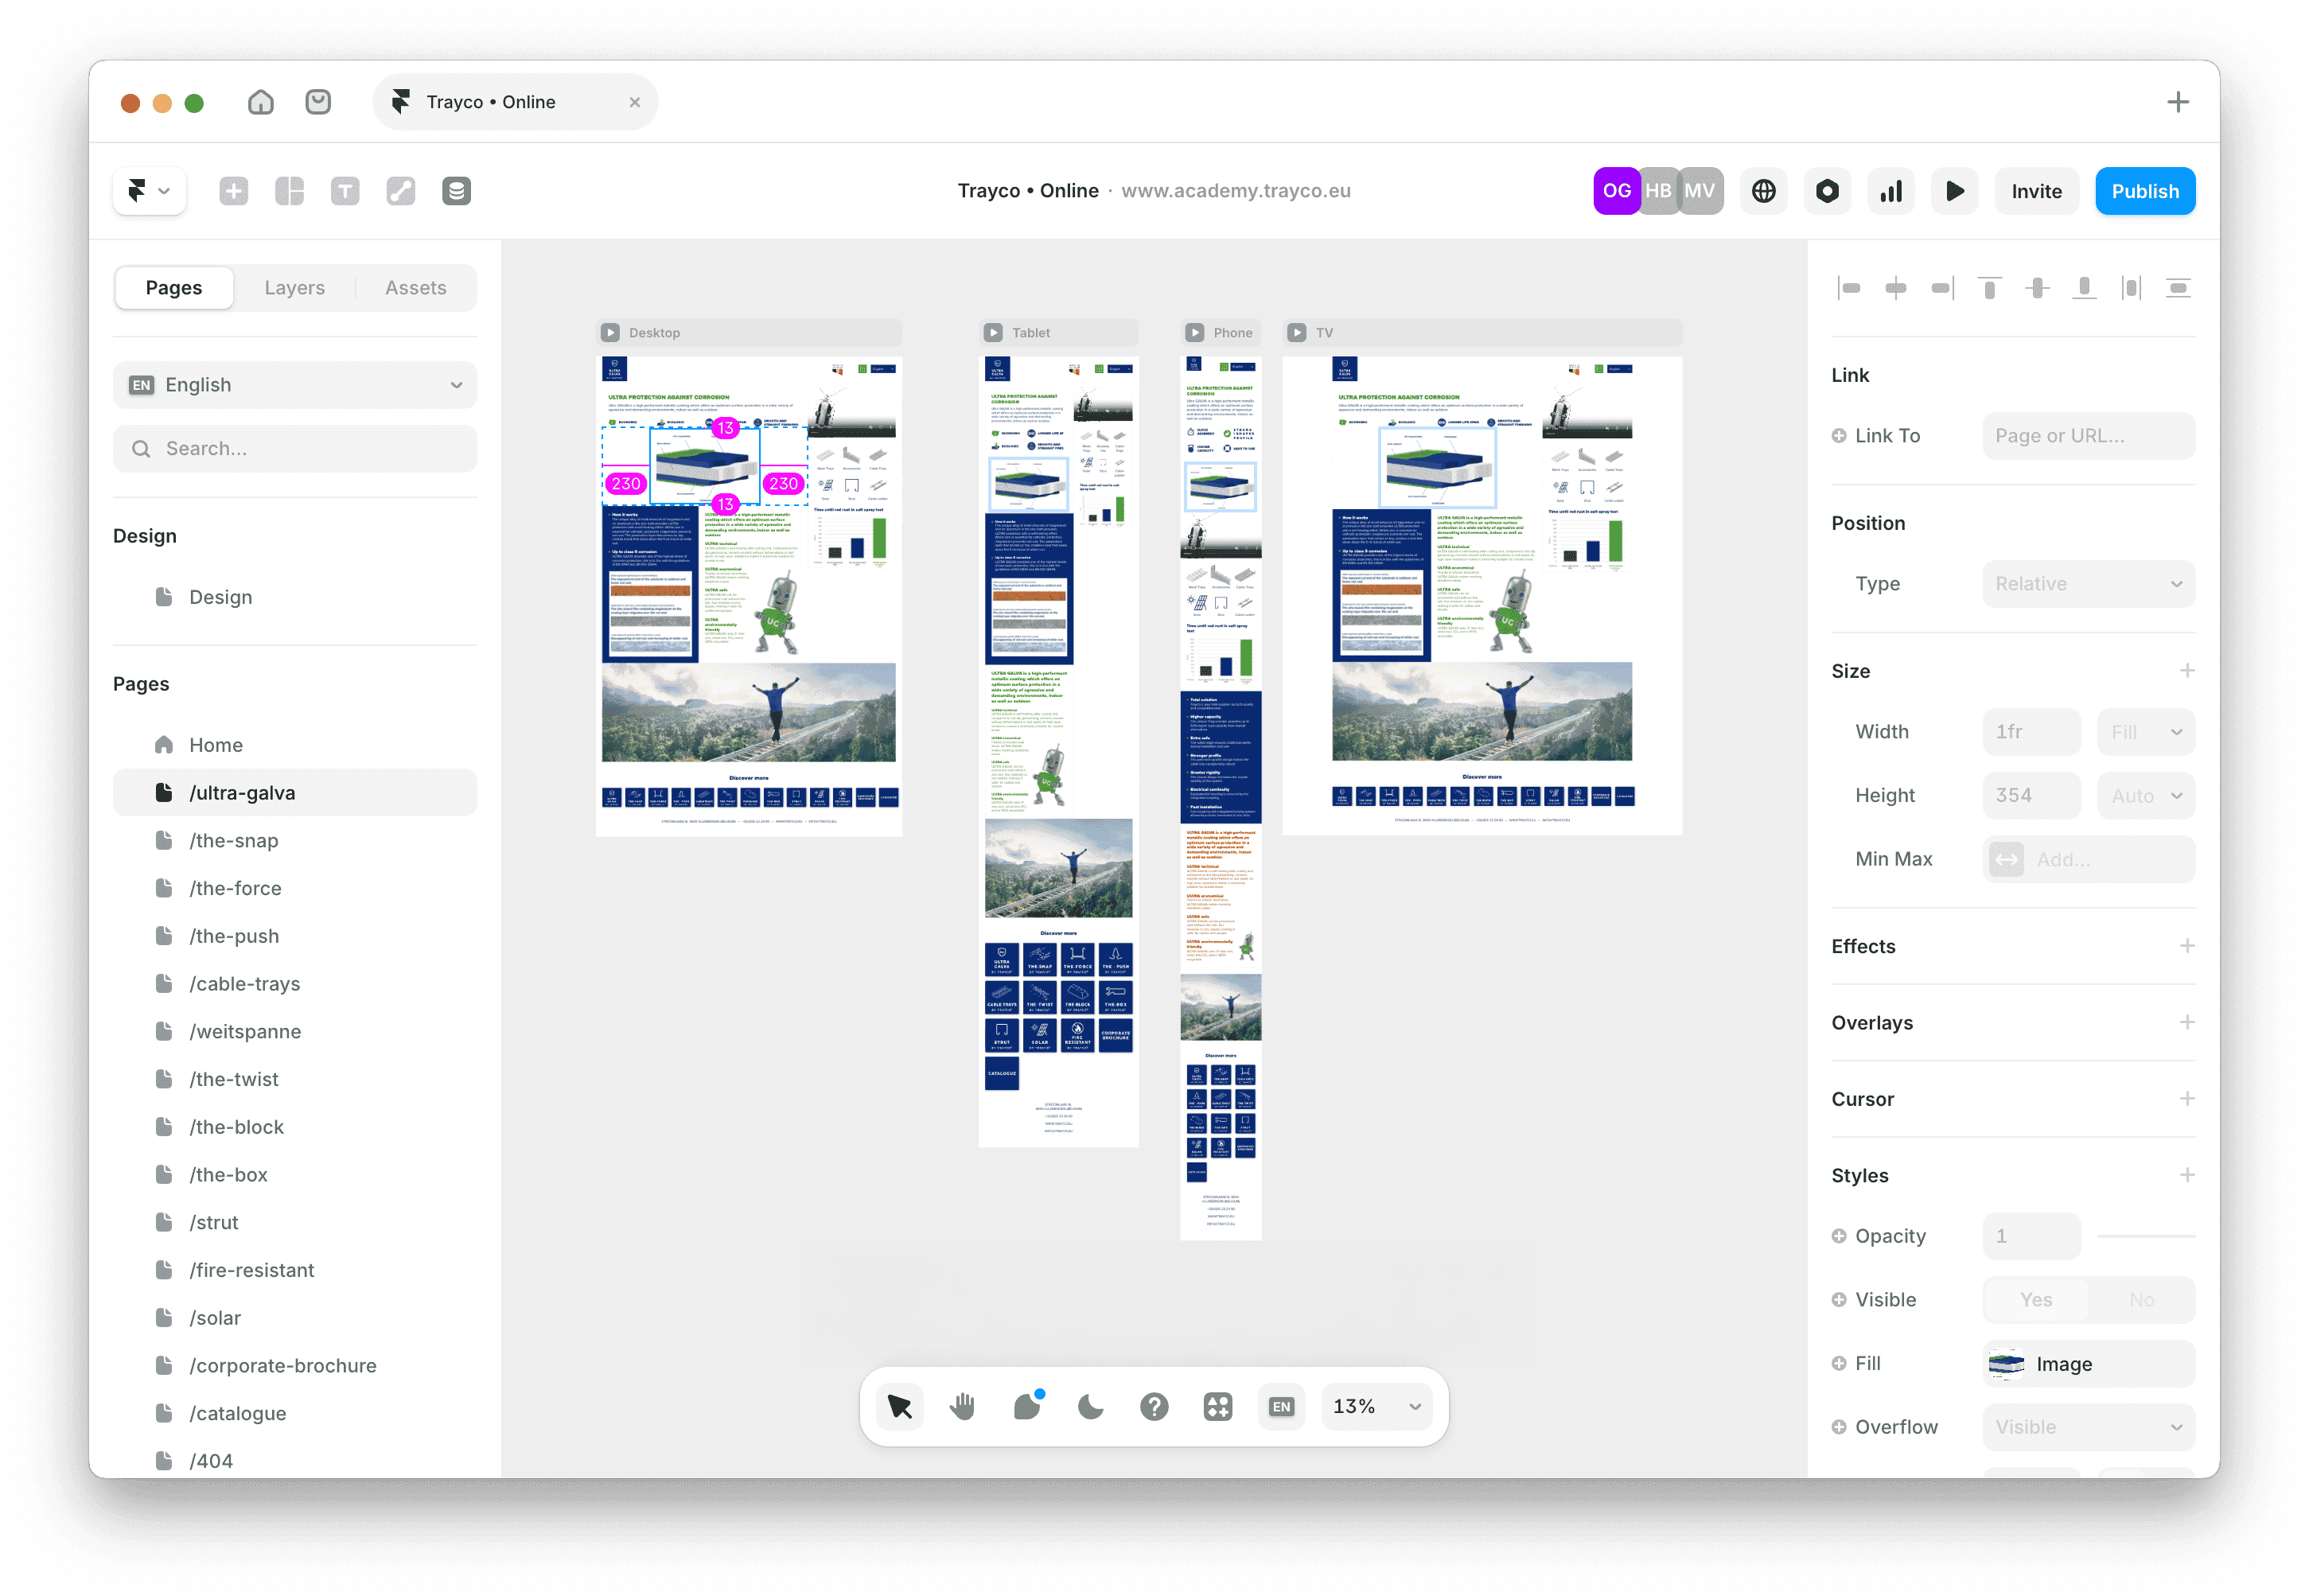Select the hand pan tool
This screenshot has width=2309, height=1596.
click(963, 1406)
